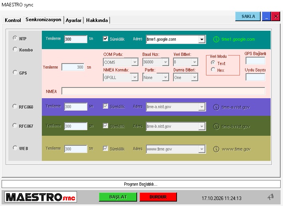Close window with the red X button
This screenshot has height=206, width=283.
tap(276, 16)
